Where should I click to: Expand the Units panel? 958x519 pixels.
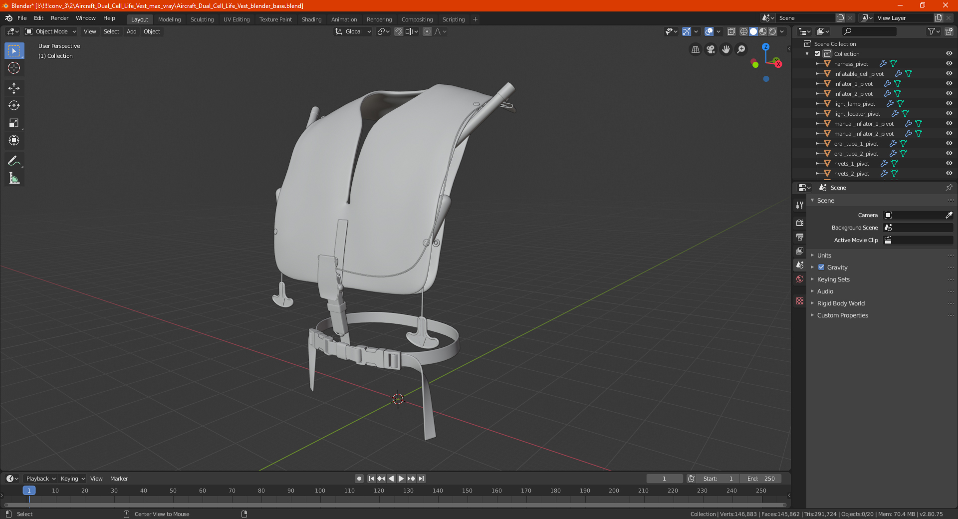[x=824, y=256]
